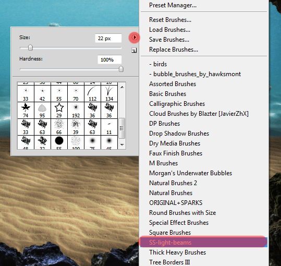
Task: Choose the starburst brush 192
Action: click(76, 110)
